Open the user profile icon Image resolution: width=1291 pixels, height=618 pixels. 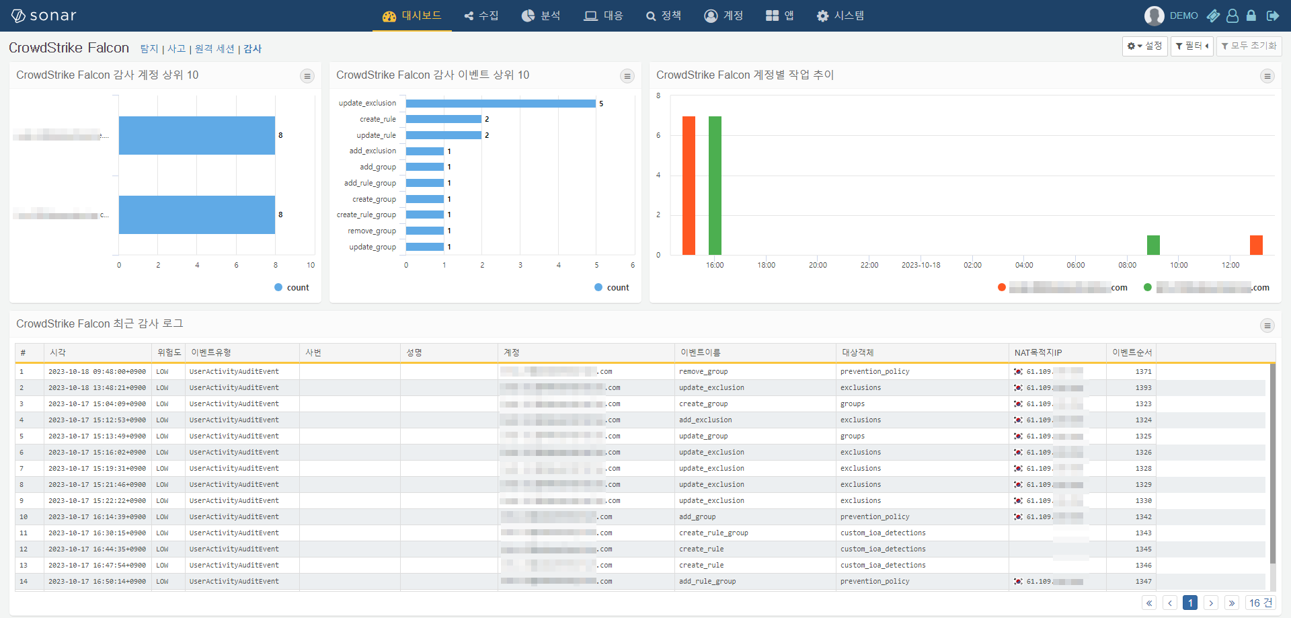click(x=1233, y=15)
